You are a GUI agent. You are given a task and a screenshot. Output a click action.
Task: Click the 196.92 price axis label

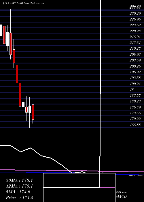click(135, 72)
